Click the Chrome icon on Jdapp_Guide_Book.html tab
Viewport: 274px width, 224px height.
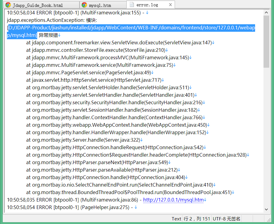8,5
